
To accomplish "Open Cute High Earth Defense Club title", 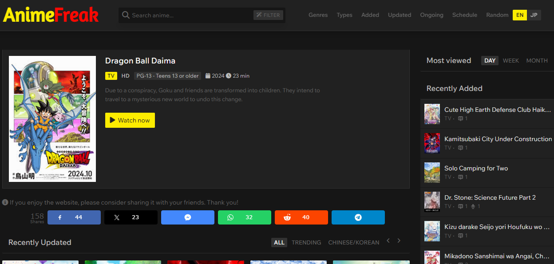I will pos(498,110).
